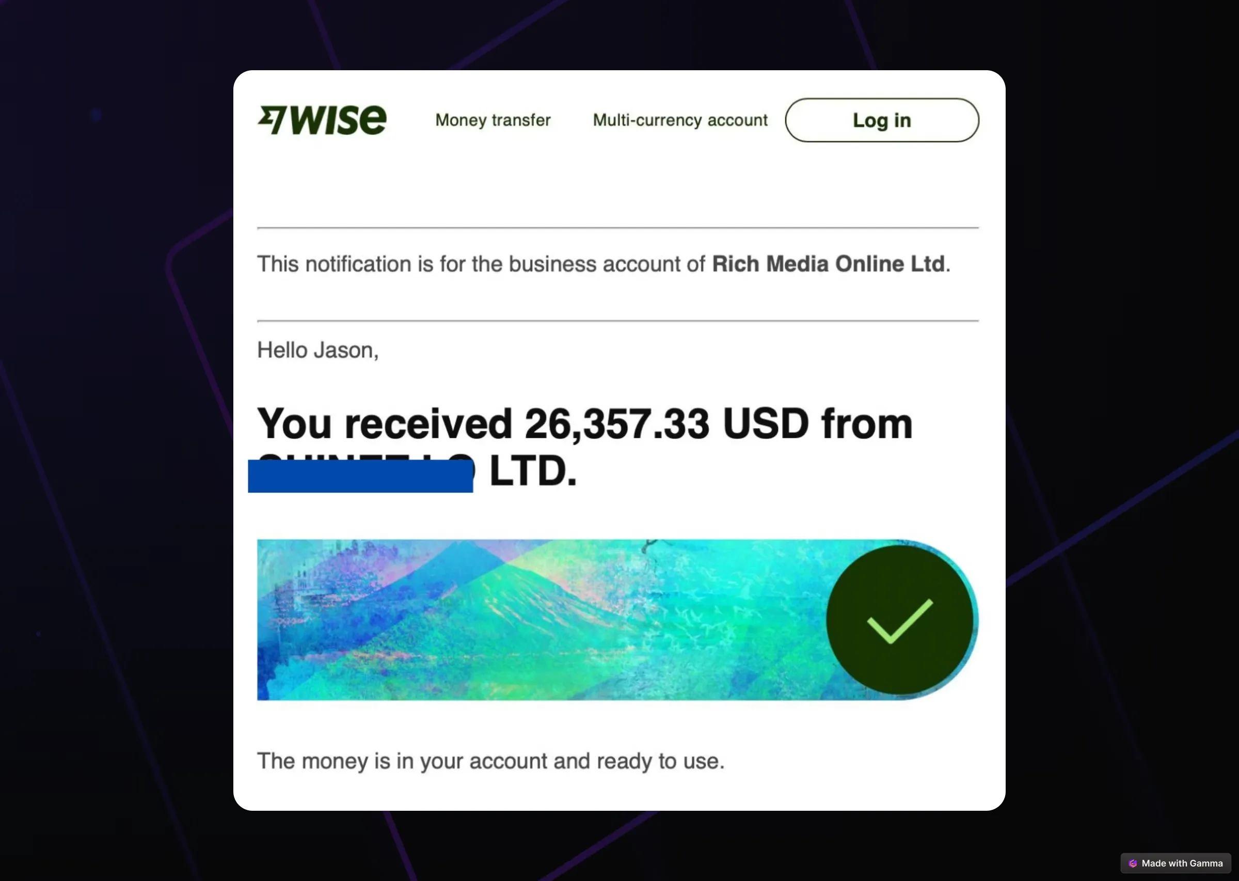Click the Wise logo
1239x881 pixels.
coord(322,120)
